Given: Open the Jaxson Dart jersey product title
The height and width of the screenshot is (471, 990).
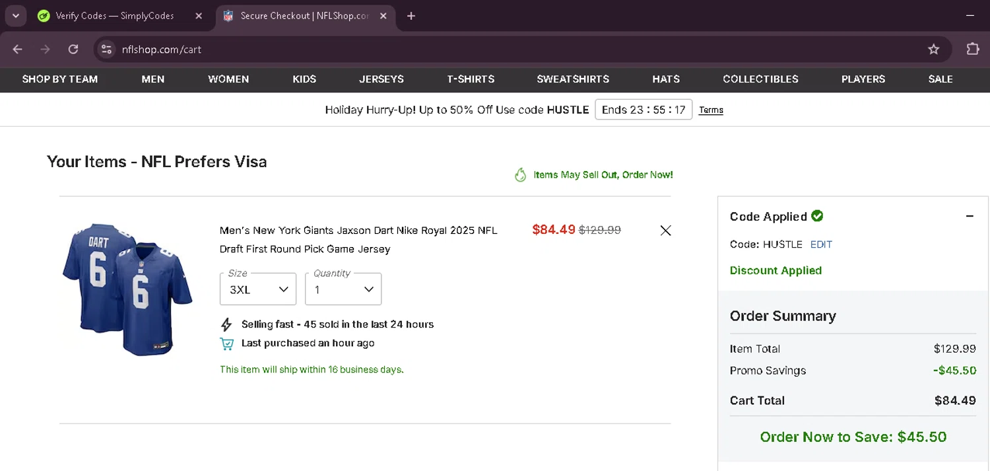Looking at the screenshot, I should click(x=358, y=240).
